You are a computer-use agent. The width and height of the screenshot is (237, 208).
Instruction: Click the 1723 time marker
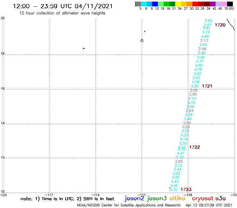(x=186, y=189)
